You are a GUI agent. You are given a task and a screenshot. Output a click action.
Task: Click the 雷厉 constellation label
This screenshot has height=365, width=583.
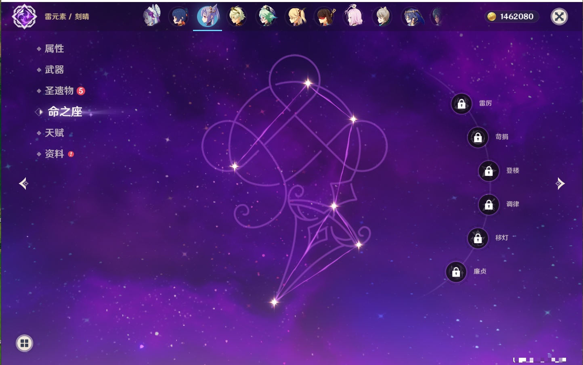click(485, 103)
